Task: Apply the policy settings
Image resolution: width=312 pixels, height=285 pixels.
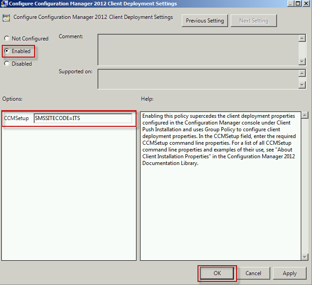Action: pos(290,273)
